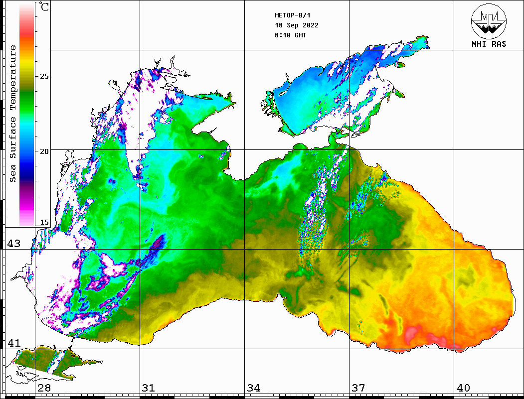
Task: Click longitude label 34
Action: coord(253,388)
